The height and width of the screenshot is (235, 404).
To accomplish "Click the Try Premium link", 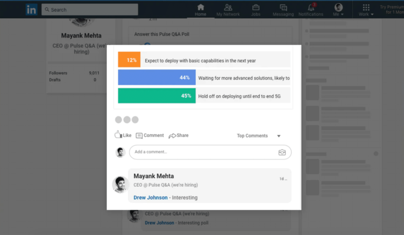I will click(x=391, y=9).
